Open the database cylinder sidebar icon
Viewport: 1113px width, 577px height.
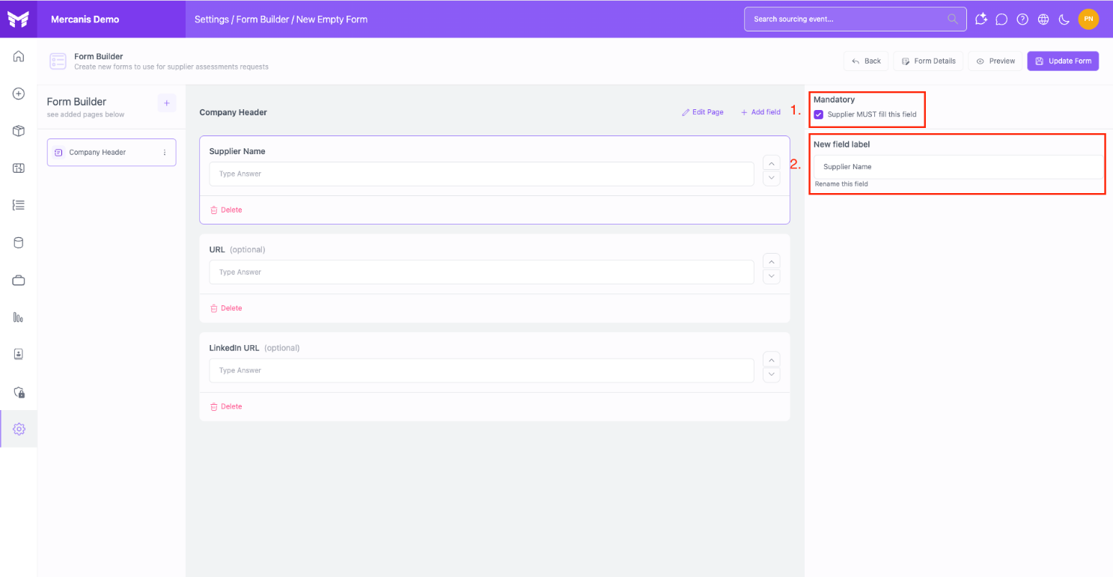(19, 242)
